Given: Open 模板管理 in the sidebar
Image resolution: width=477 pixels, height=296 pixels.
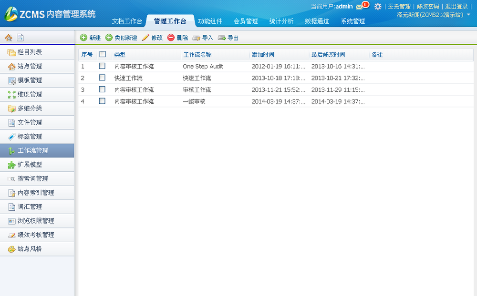Looking at the screenshot, I should pyautogui.click(x=29, y=80).
